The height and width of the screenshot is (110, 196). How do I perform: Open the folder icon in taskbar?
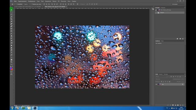[29, 108]
